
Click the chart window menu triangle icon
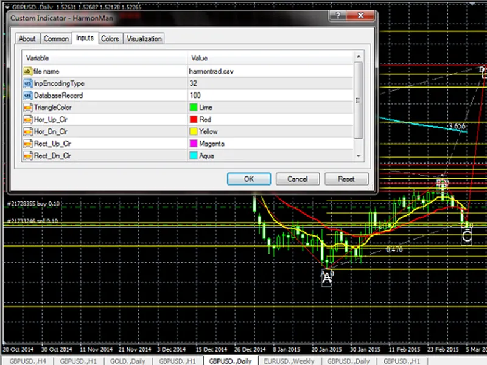click(7, 7)
